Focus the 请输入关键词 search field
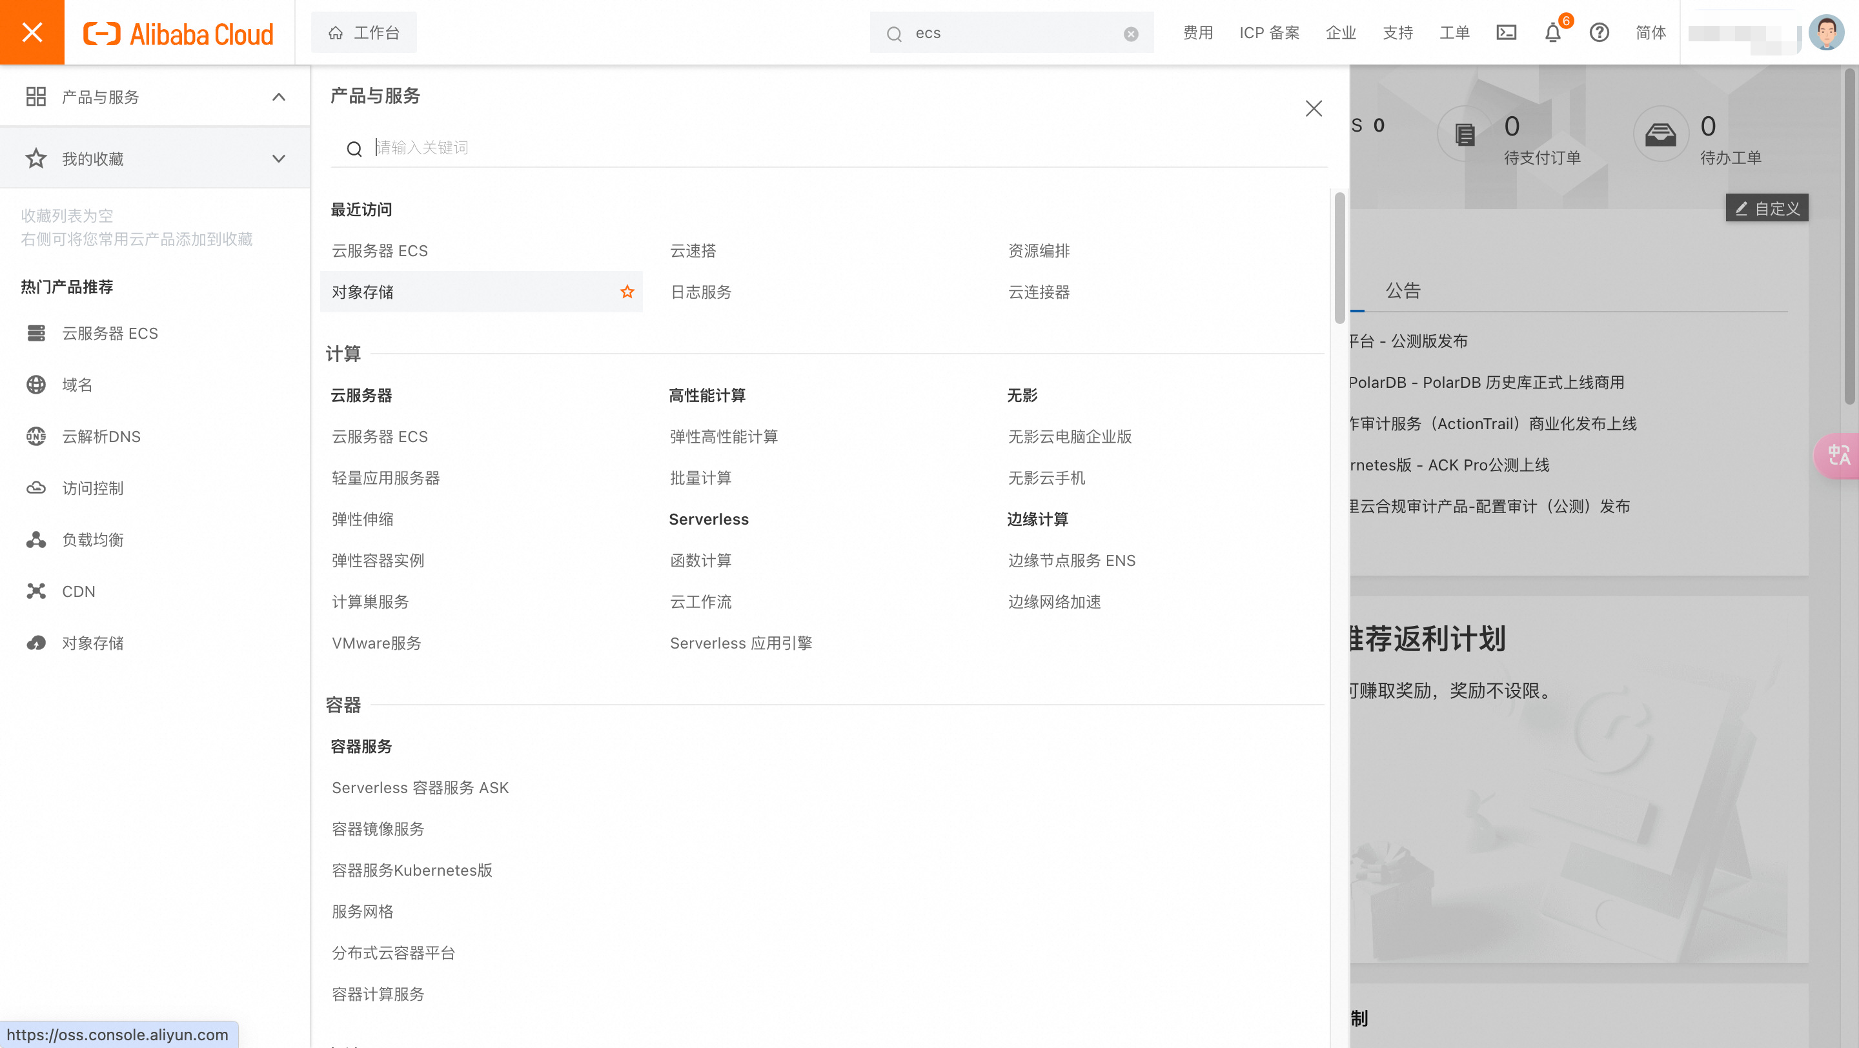 tap(829, 148)
